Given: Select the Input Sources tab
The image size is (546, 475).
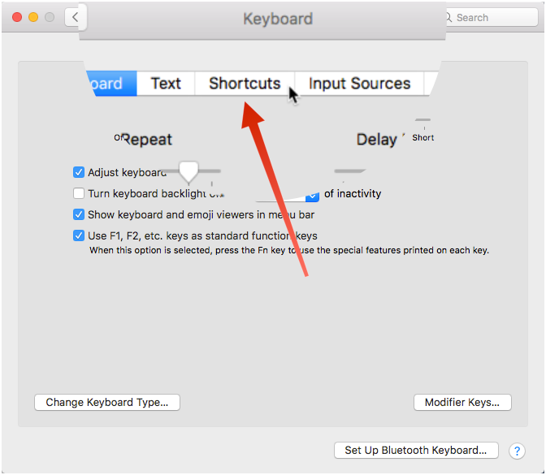Looking at the screenshot, I should coord(359,84).
